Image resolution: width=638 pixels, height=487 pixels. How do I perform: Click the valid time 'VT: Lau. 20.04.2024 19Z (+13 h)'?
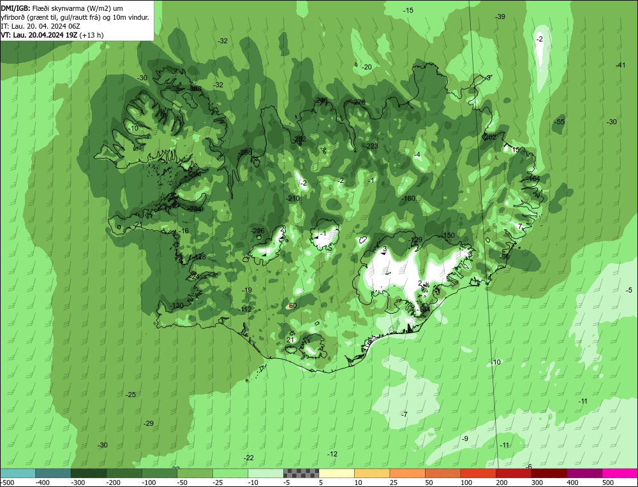52,35
